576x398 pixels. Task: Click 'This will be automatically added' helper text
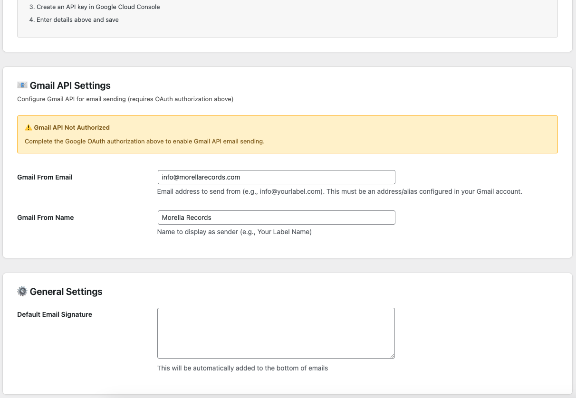[x=242, y=368]
